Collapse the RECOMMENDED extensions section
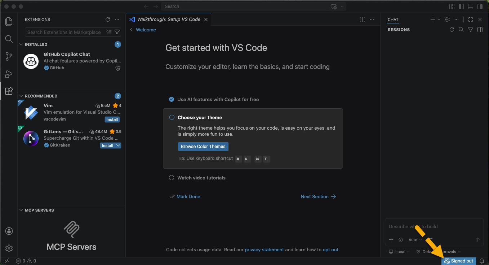 (x=21, y=96)
